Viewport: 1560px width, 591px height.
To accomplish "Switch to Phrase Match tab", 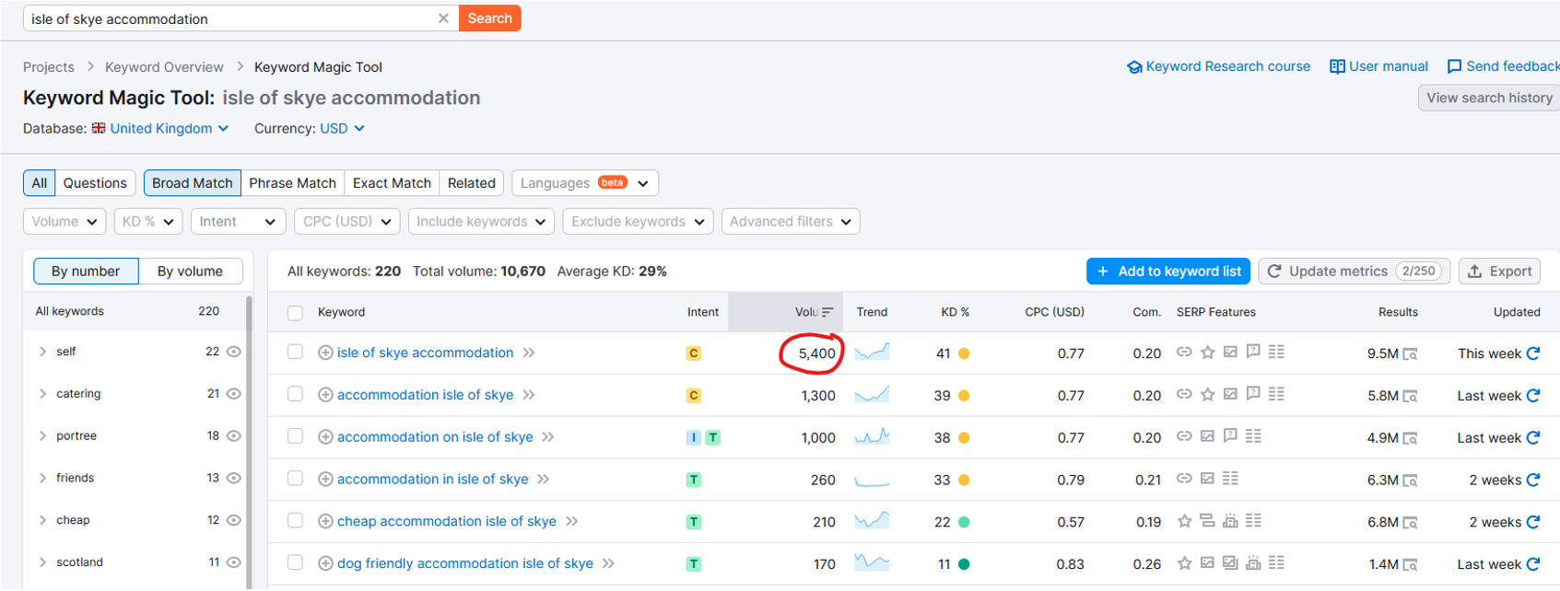I will pyautogui.click(x=293, y=183).
